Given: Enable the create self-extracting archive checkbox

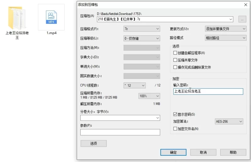Looking at the screenshot, I should click(175, 53).
